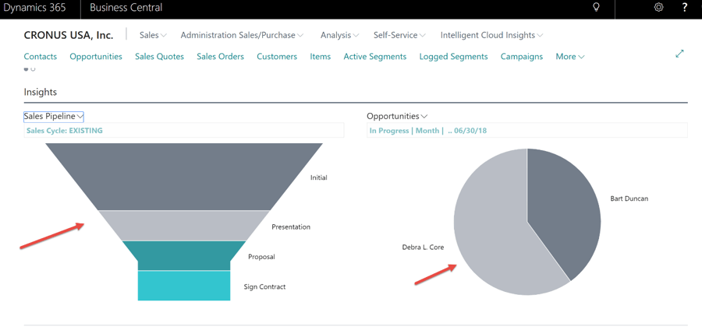The width and height of the screenshot is (702, 330).
Task: Open the Opportunities list link
Action: pyautogui.click(x=96, y=57)
